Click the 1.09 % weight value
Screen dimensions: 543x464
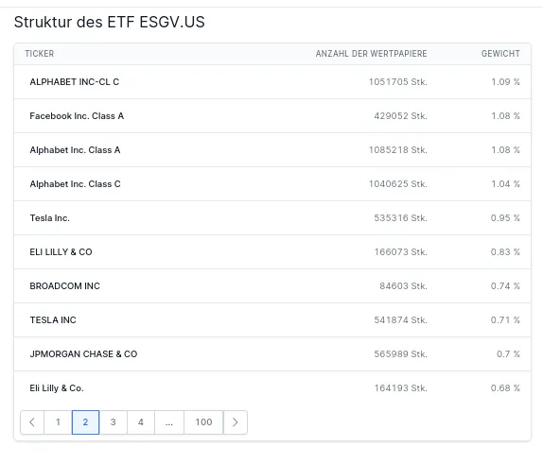[505, 82]
